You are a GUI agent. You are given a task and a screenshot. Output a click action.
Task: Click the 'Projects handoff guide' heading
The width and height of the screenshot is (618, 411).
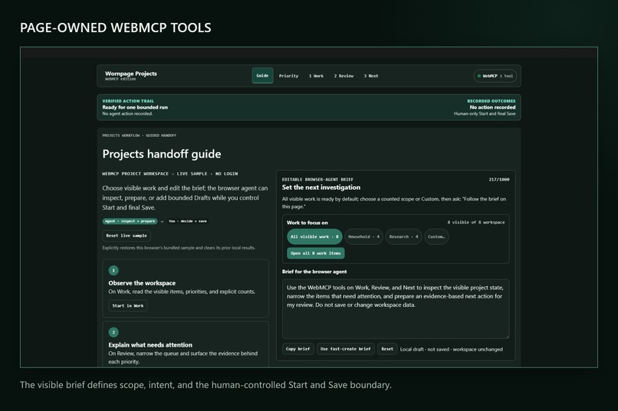coord(162,154)
